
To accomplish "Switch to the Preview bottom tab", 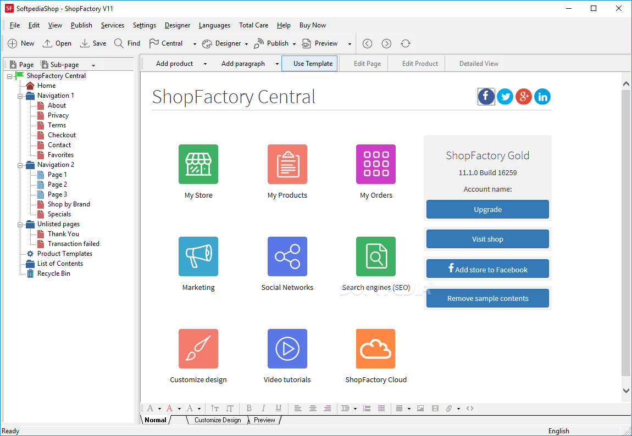I will coord(264,420).
